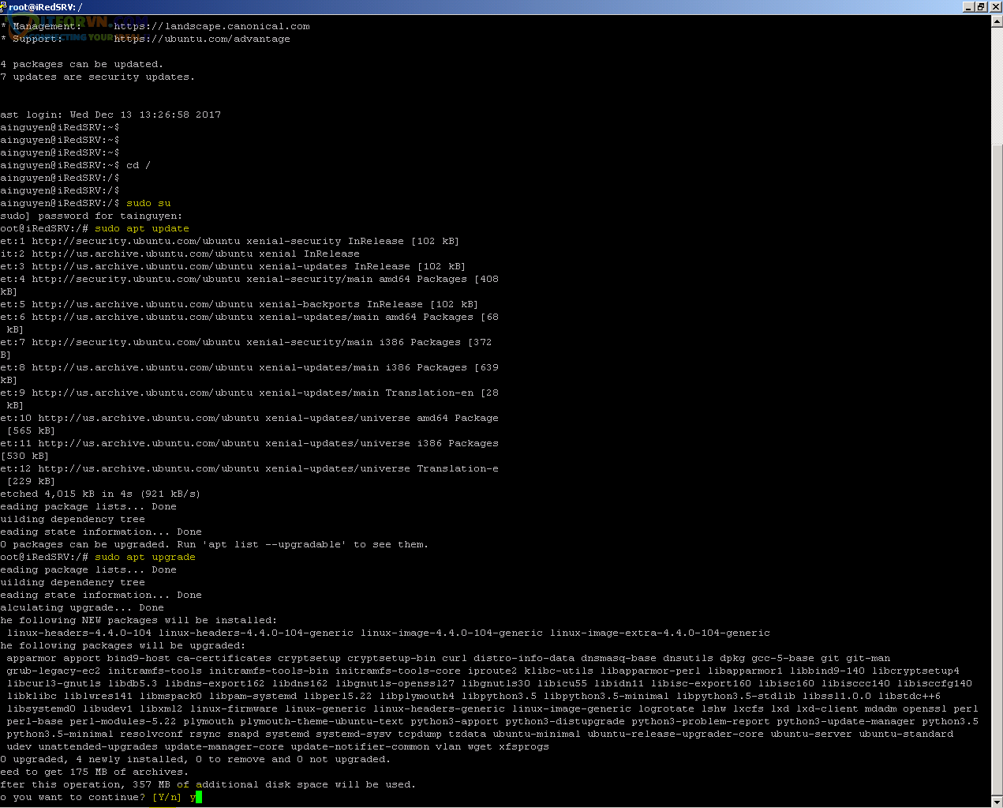Click the 'sudo su' command text

pos(148,203)
